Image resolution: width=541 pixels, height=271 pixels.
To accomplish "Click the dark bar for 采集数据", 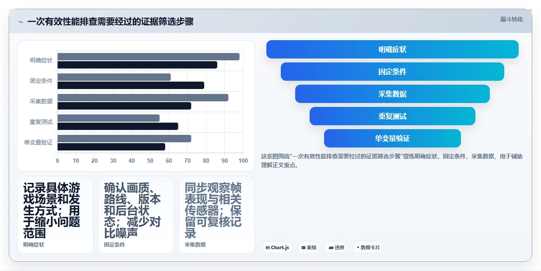I will (124, 106).
